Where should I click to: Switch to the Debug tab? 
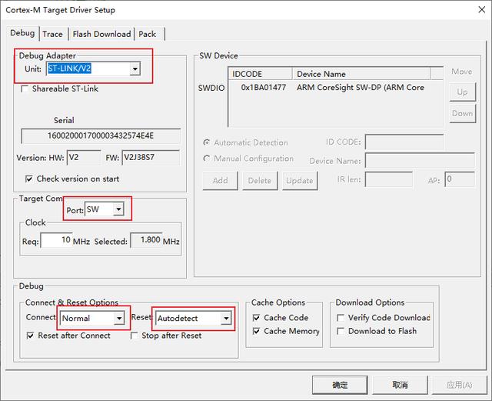22,33
